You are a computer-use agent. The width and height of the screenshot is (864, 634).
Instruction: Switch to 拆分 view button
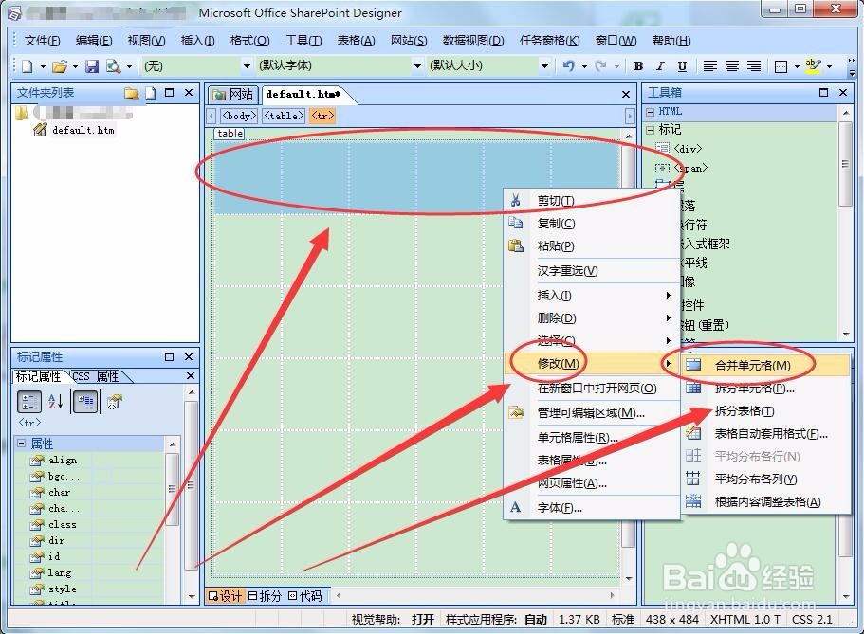coord(265,595)
